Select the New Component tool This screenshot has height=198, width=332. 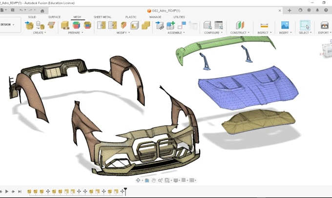(171, 25)
